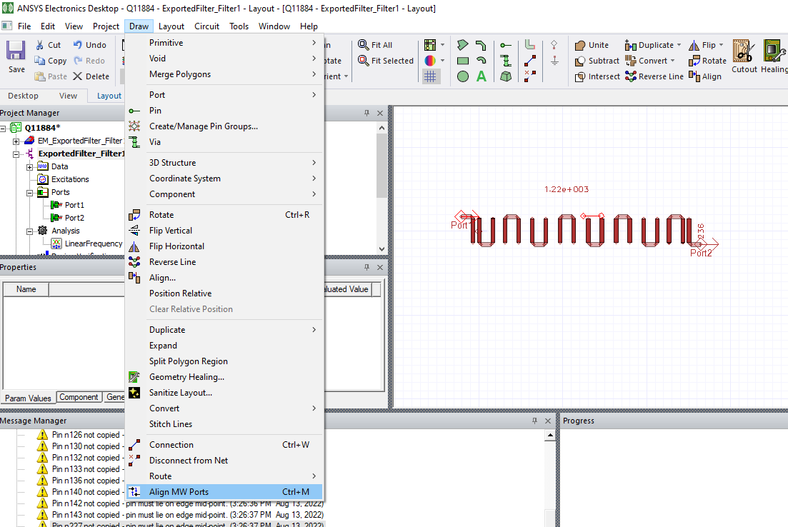Select Port1 in the project tree

click(x=74, y=205)
